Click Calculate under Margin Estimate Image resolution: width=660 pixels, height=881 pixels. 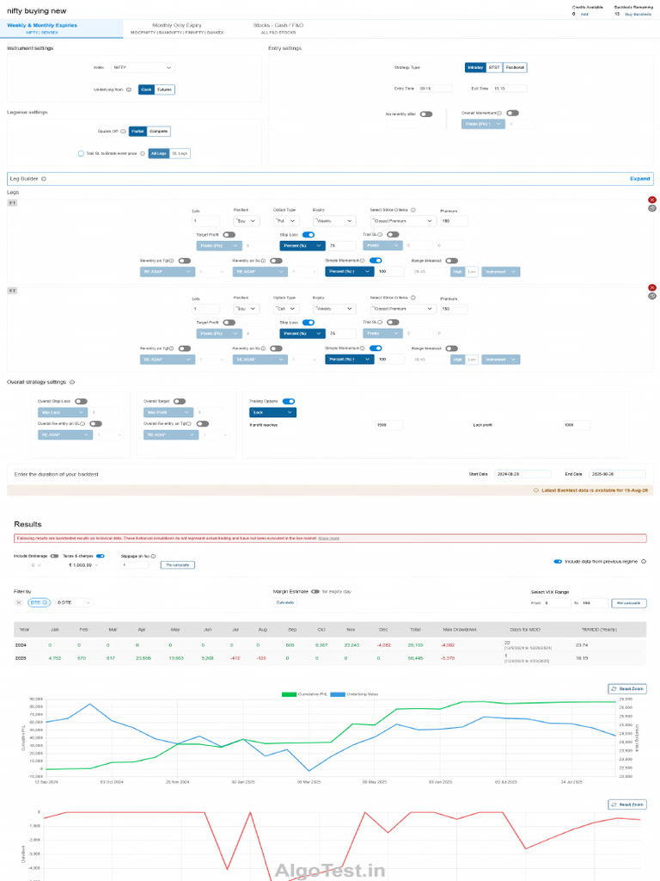point(285,602)
